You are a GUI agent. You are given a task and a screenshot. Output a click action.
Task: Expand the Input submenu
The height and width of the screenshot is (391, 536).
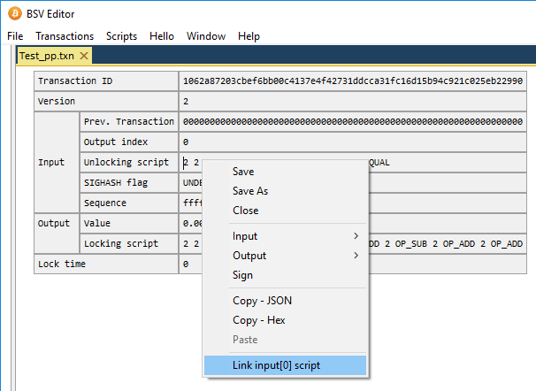285,236
